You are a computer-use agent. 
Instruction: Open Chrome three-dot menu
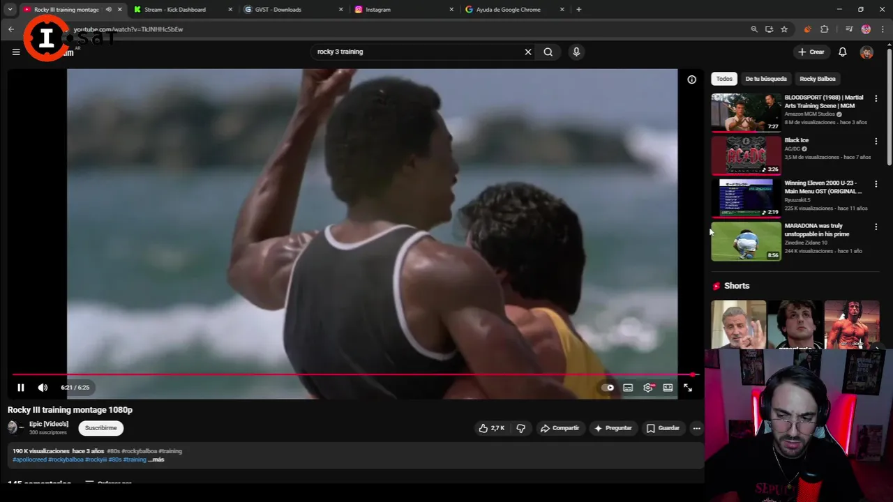tap(883, 29)
